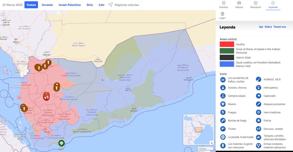This screenshot has height=152, width=293.
Task: Click the Policía star icon
Action: pyautogui.click(x=258, y=121)
